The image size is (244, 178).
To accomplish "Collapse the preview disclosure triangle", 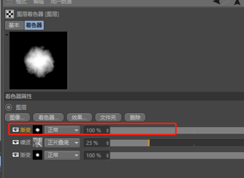I will (x=7, y=35).
